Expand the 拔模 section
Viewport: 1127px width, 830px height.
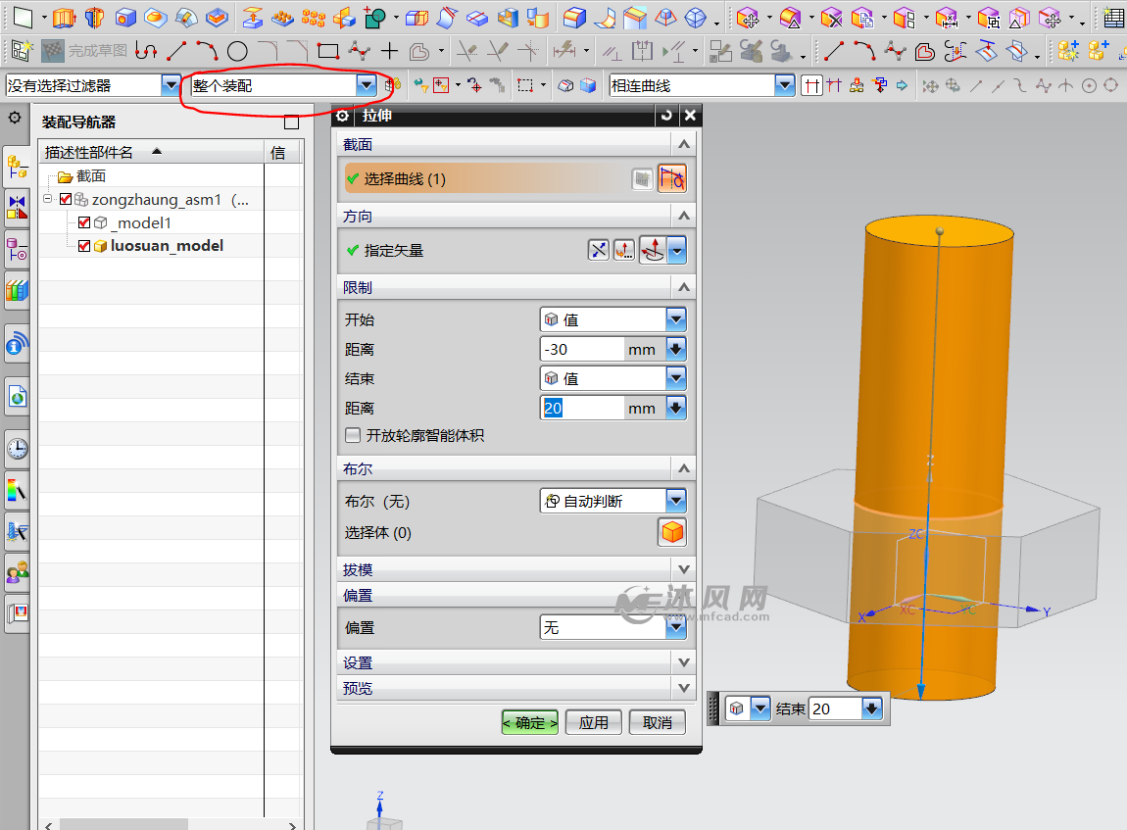tap(683, 569)
